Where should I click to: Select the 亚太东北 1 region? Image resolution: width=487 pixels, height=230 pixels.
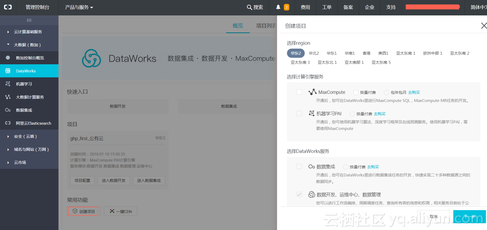coord(327,62)
